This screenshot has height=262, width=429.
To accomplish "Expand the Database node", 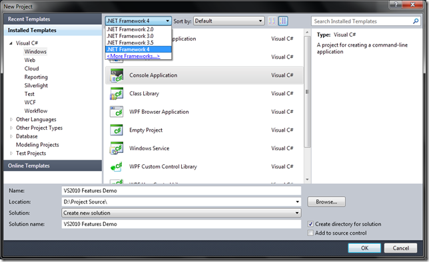I will pyautogui.click(x=11, y=136).
